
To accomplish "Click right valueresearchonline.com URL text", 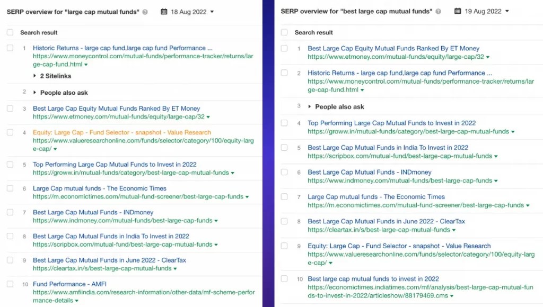I will 421,259.
